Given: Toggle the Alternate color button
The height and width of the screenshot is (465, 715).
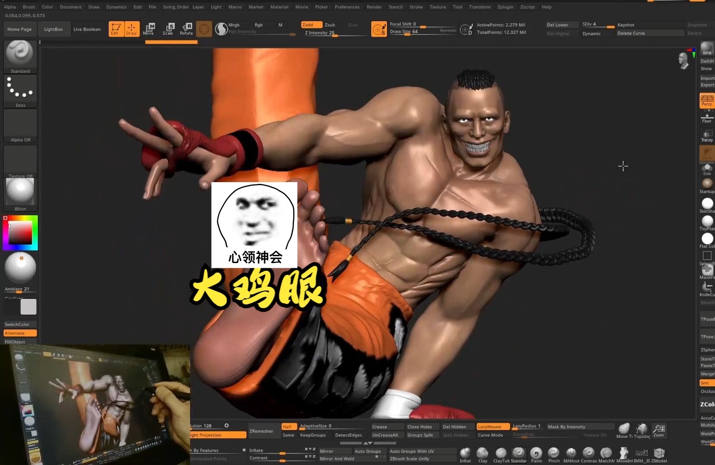Looking at the screenshot, I should click(x=20, y=333).
